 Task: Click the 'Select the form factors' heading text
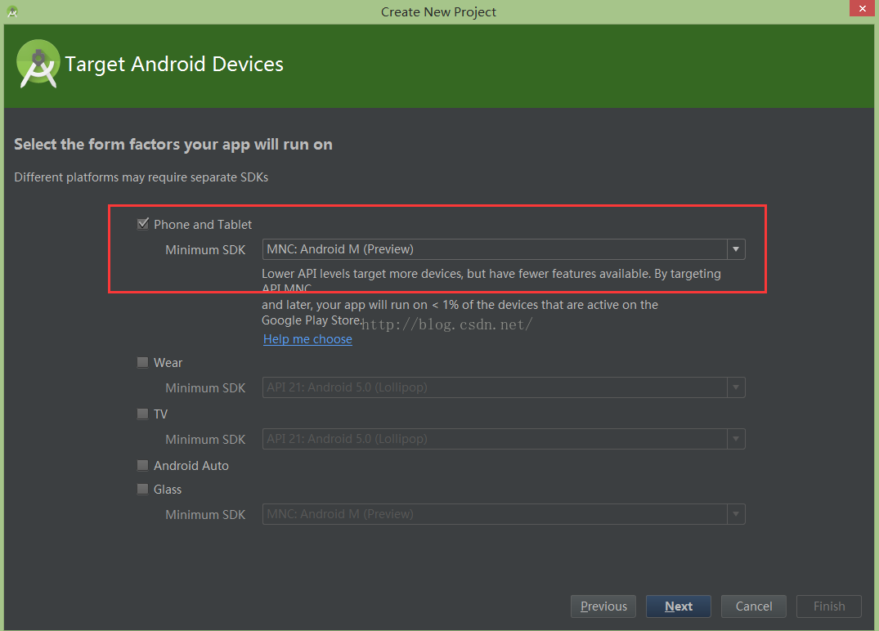click(x=173, y=145)
